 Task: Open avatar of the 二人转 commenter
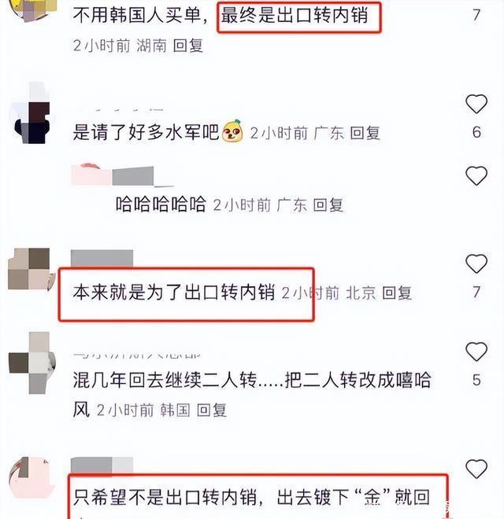click(31, 363)
